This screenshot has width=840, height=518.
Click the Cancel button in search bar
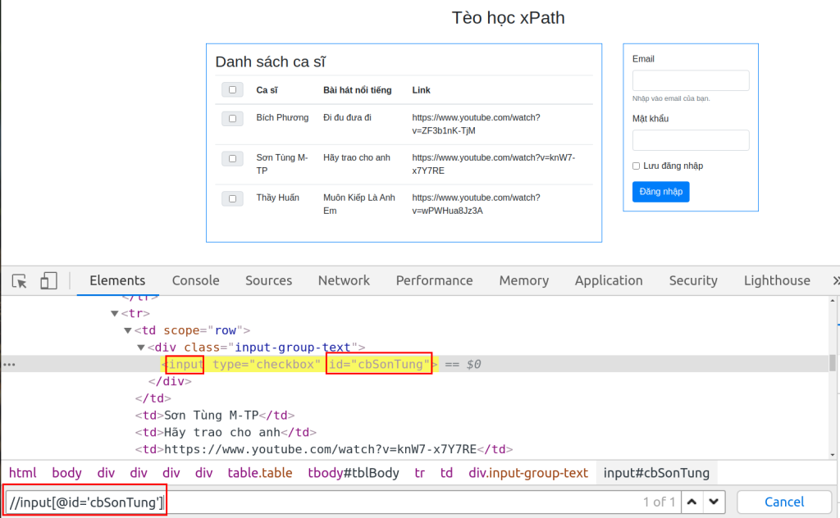[x=784, y=502]
